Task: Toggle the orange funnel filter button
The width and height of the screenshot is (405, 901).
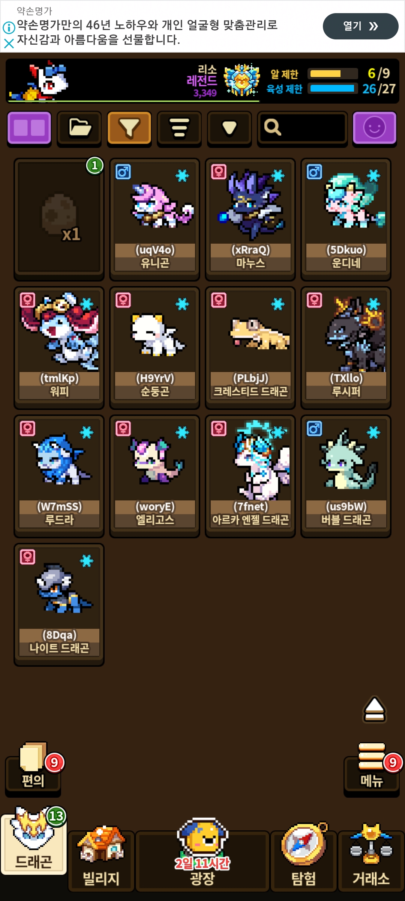Action: click(x=129, y=128)
